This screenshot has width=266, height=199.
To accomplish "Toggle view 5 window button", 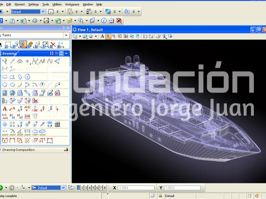I will pos(94,188).
